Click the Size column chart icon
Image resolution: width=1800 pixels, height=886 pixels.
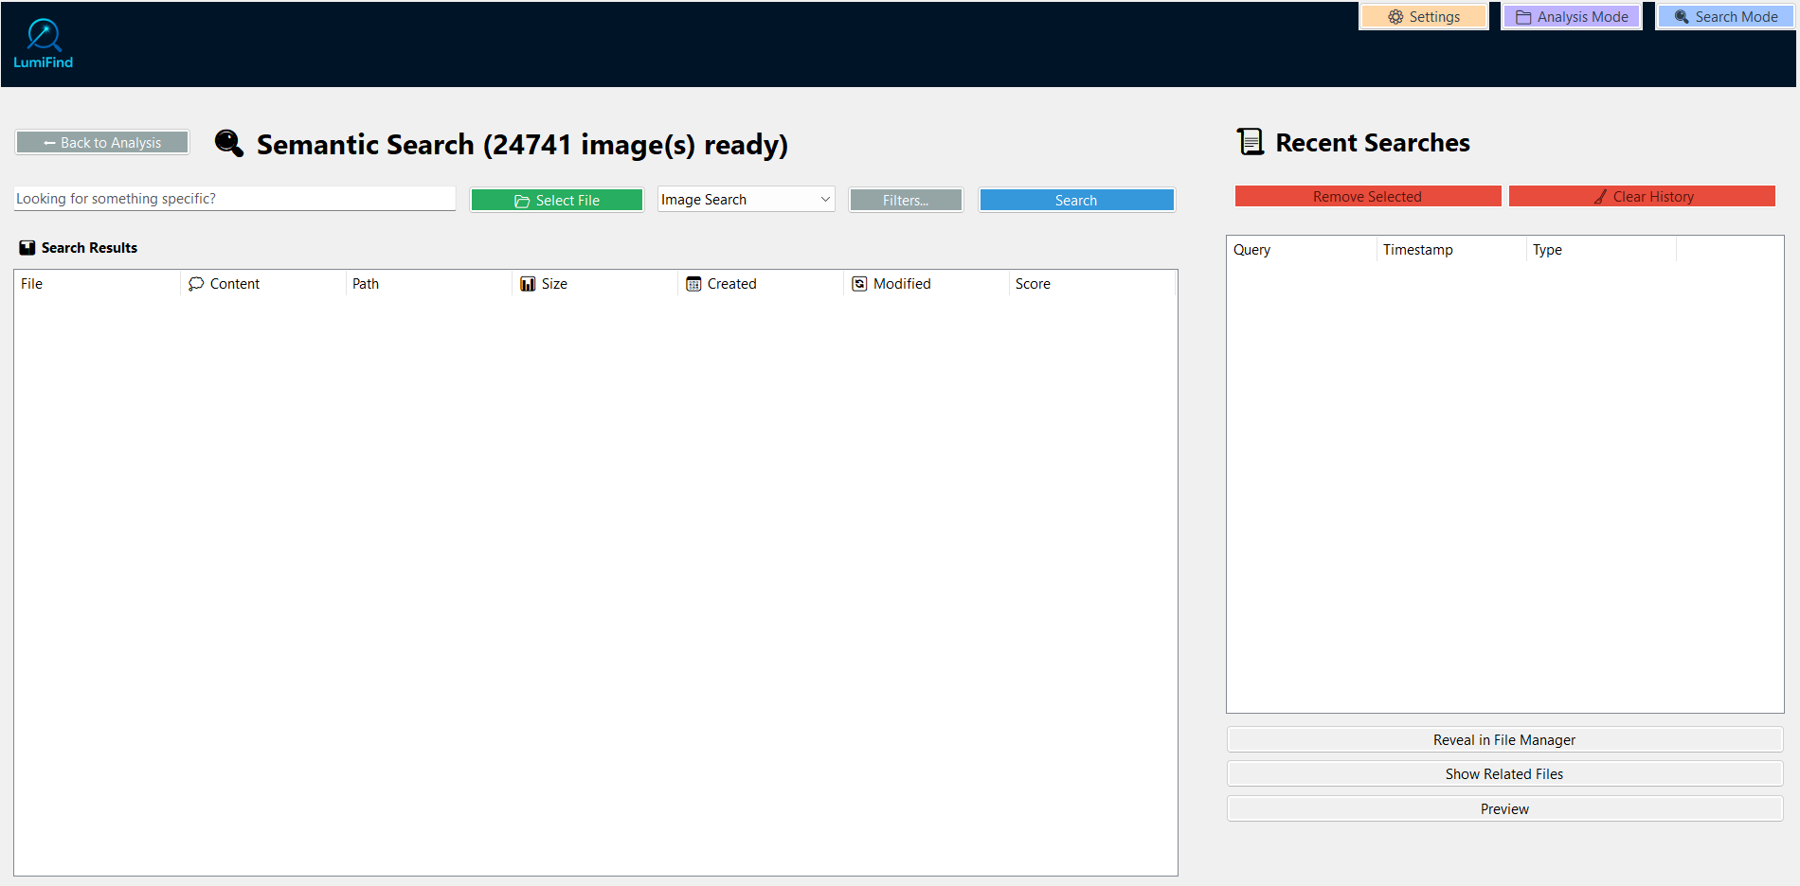coord(528,284)
